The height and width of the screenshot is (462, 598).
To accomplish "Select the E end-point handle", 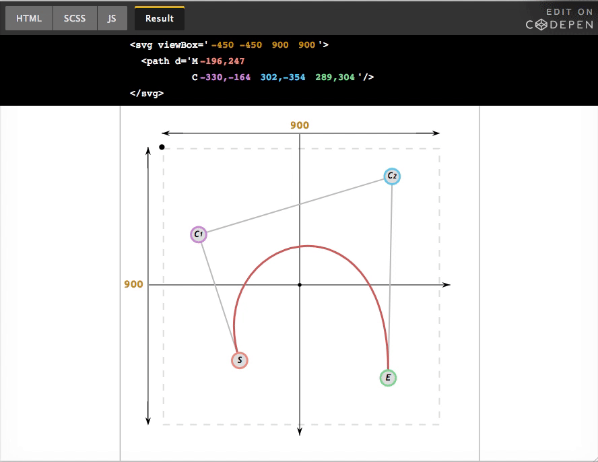I will (x=389, y=378).
